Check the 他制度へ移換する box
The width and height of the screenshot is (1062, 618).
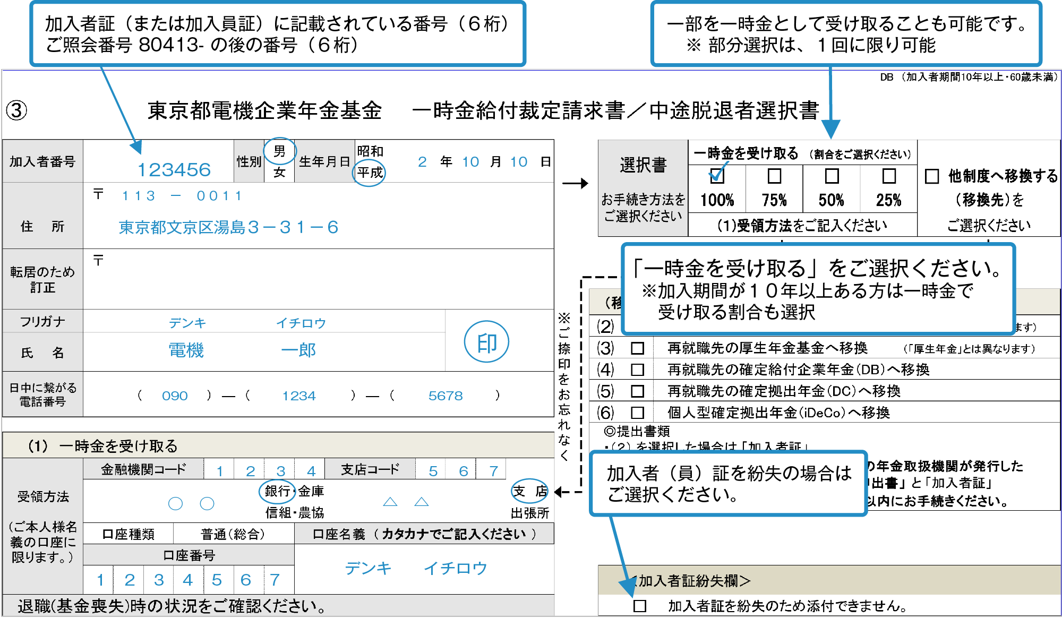point(932,176)
